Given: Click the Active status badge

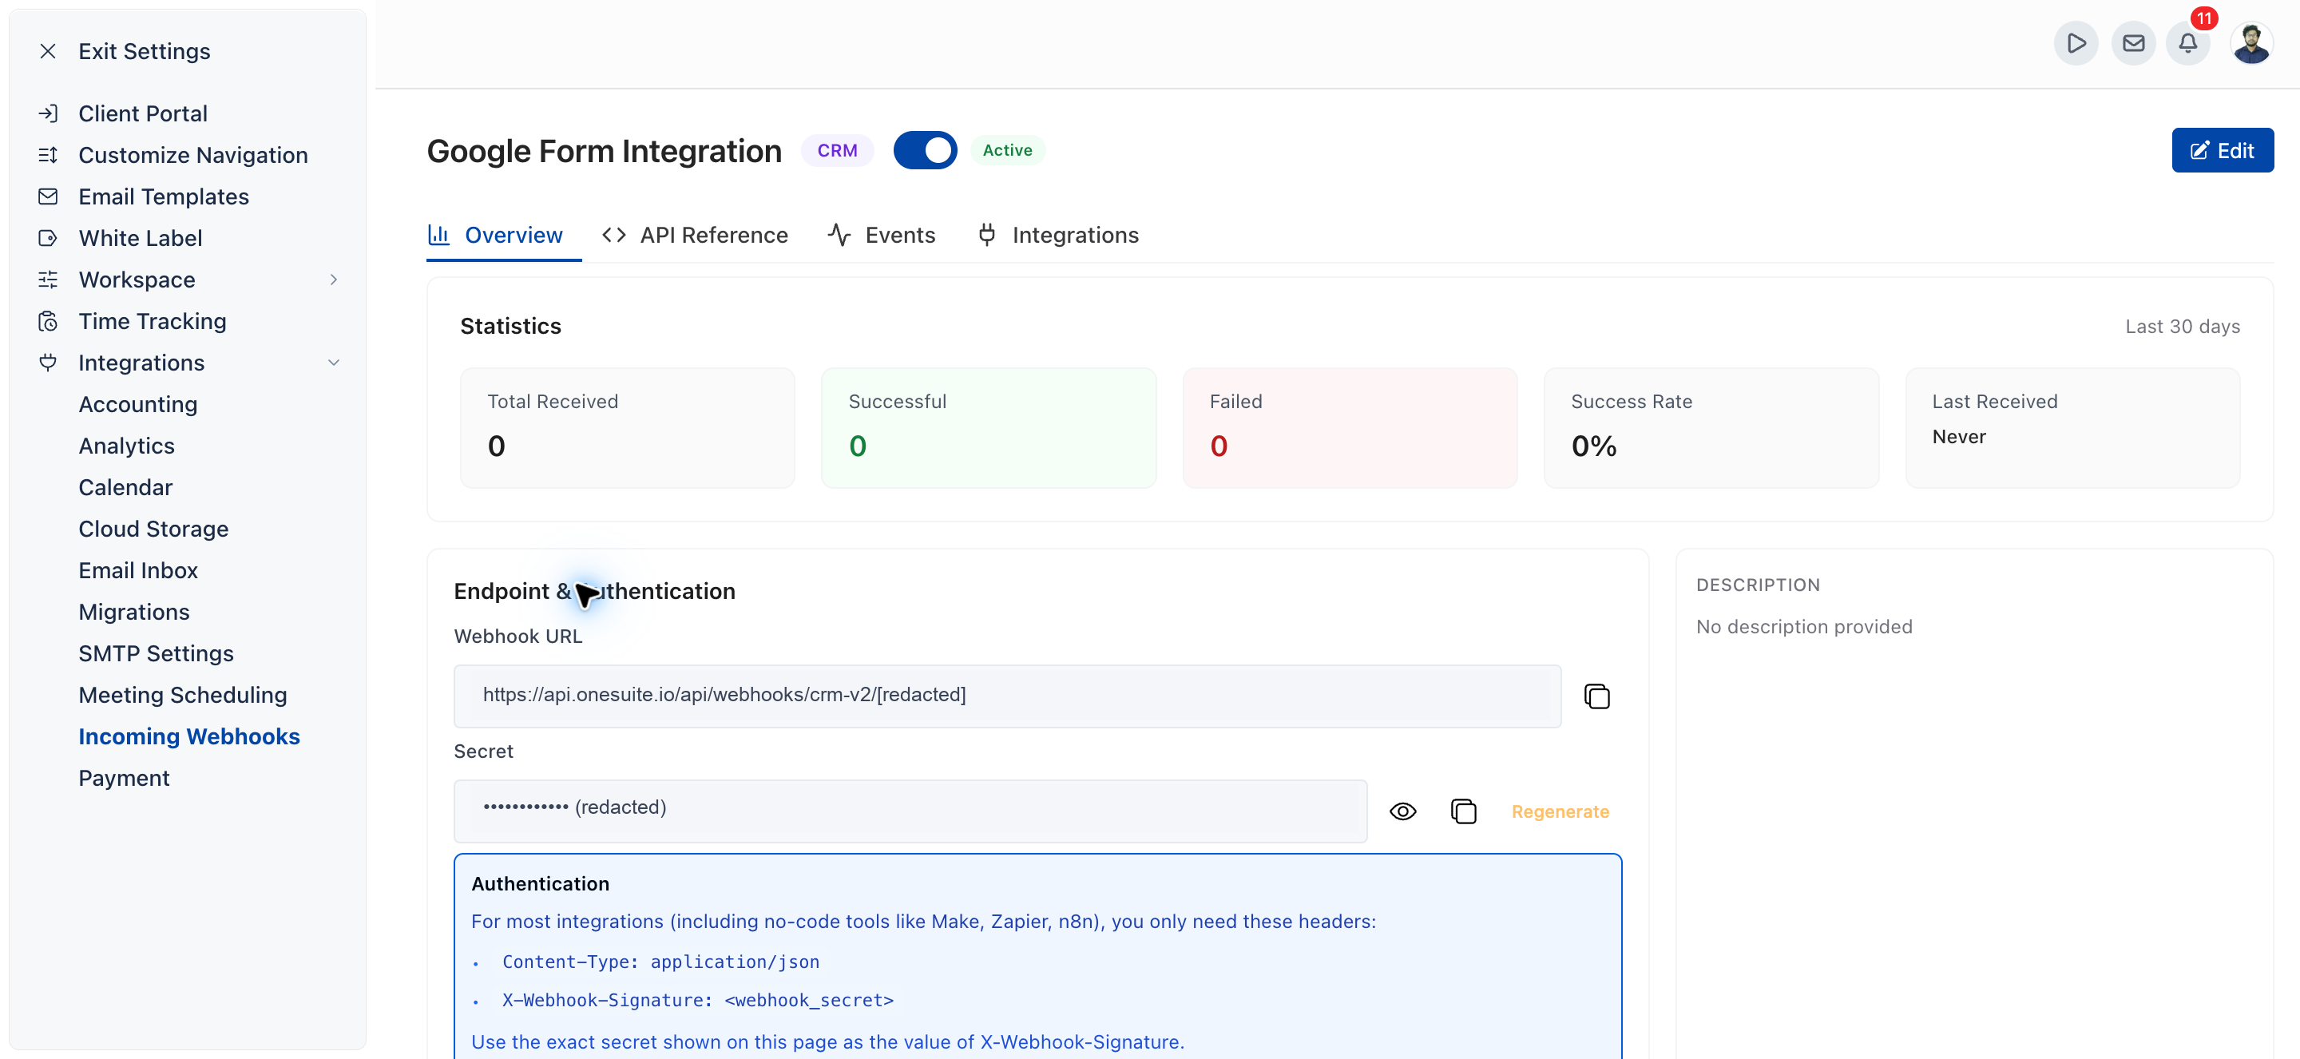Looking at the screenshot, I should coord(1007,150).
